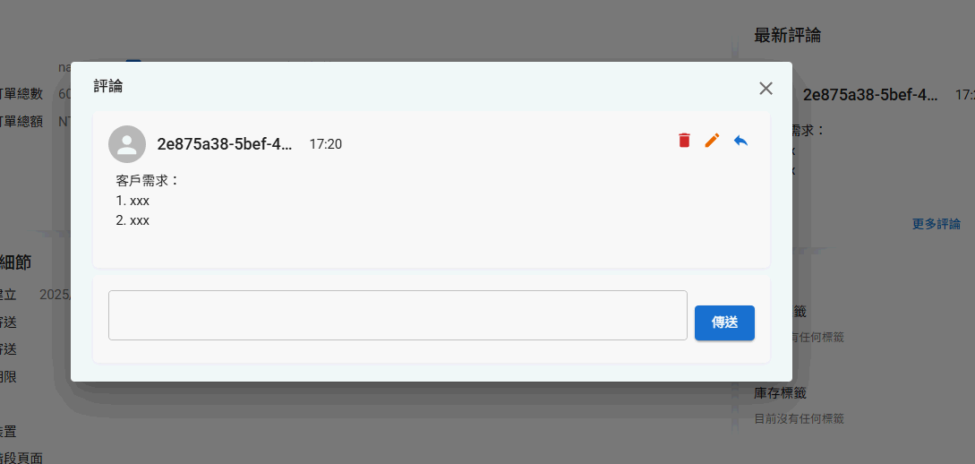The width and height of the screenshot is (975, 464).
Task: Click the grey user avatar in the comment
Action: tap(127, 144)
